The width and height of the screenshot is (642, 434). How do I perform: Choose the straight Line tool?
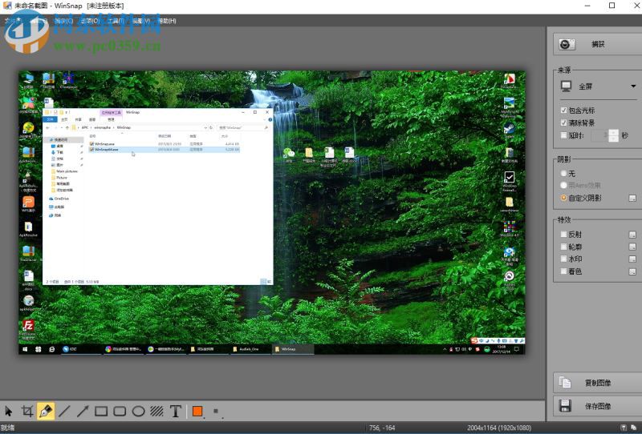coord(64,412)
